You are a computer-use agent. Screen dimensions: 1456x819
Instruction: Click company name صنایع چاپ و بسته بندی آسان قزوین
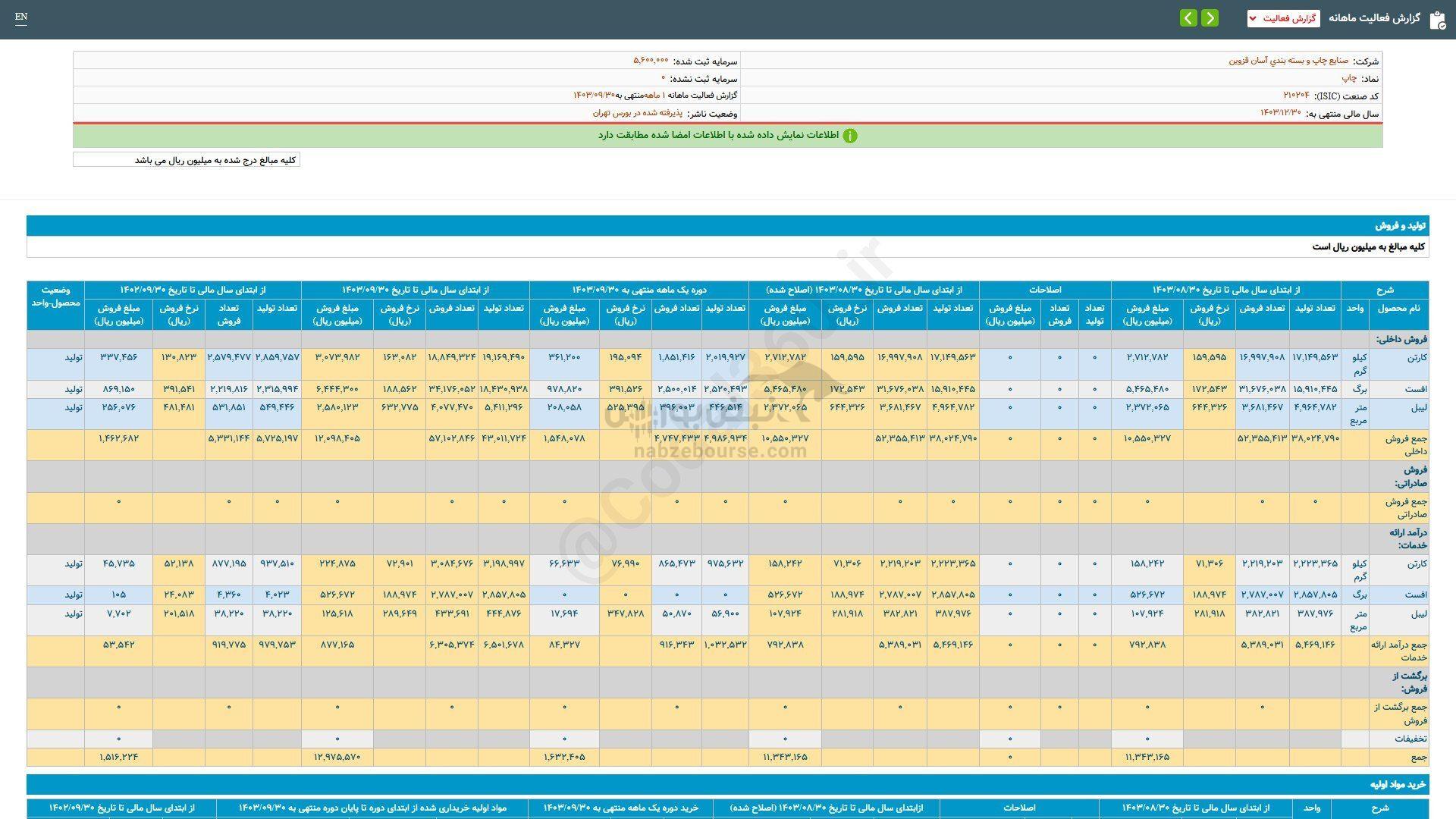click(1288, 61)
